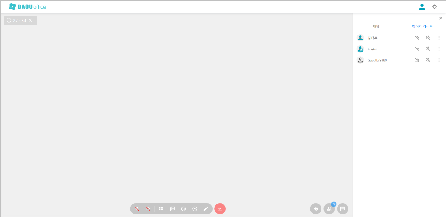This screenshot has height=217, width=446.
Task: Click the participant name 다우리
Action: pyautogui.click(x=373, y=49)
